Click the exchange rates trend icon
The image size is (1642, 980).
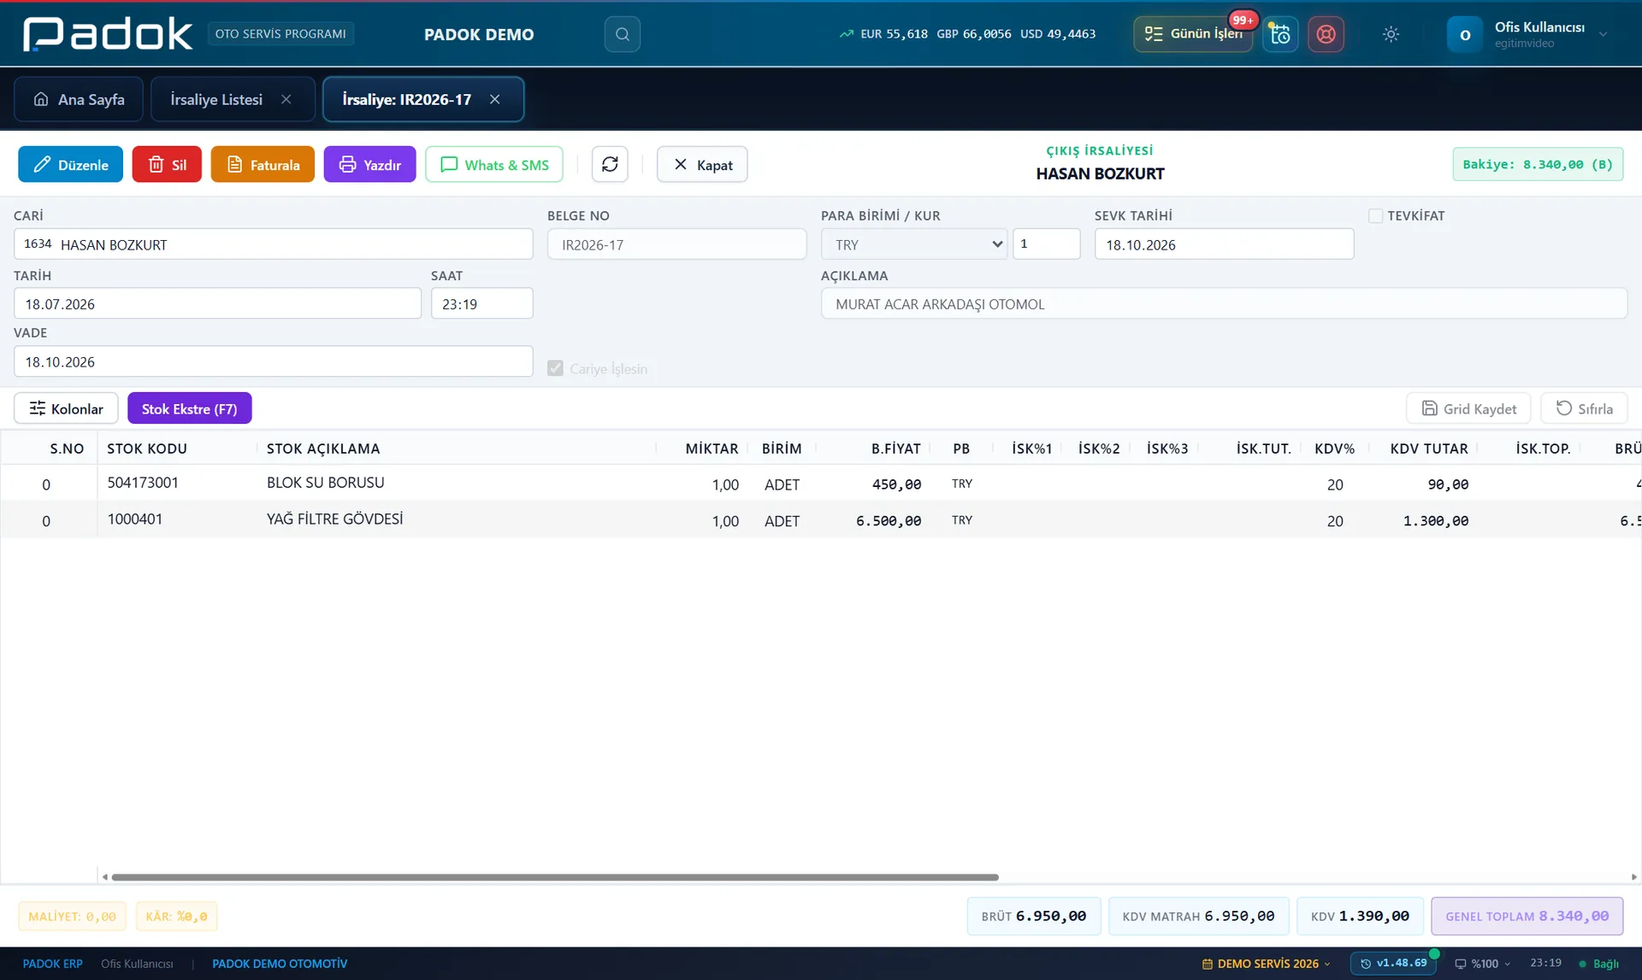coord(846,34)
